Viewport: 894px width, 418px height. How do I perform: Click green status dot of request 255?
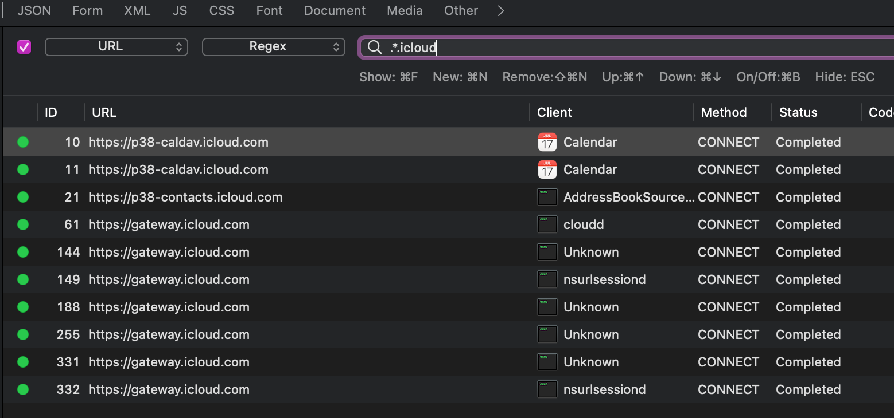[x=23, y=334]
